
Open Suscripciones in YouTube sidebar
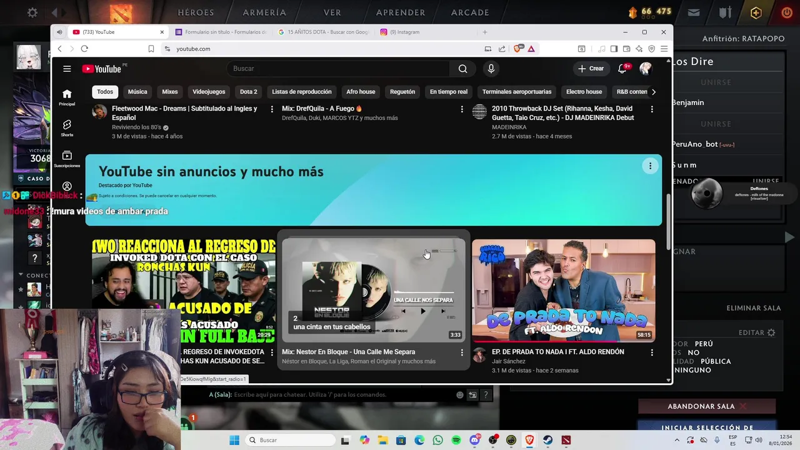coord(67,159)
